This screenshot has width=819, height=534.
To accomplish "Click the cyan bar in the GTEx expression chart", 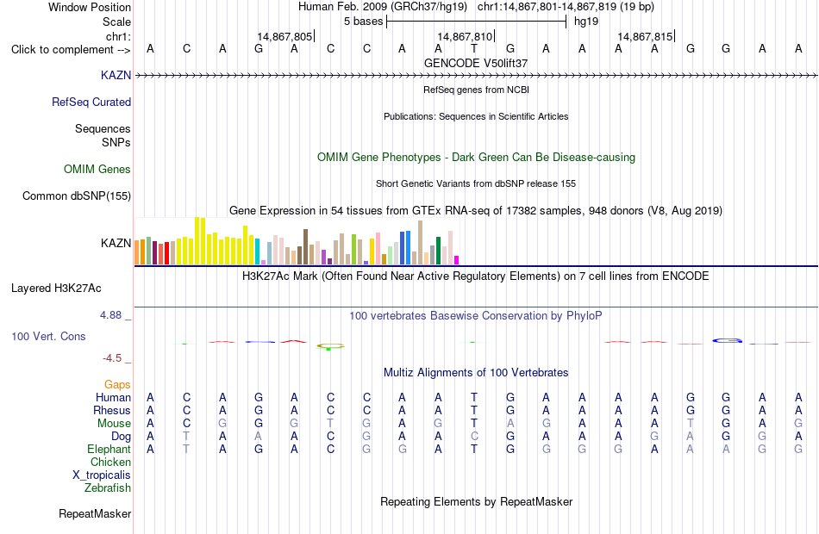I will (258, 251).
